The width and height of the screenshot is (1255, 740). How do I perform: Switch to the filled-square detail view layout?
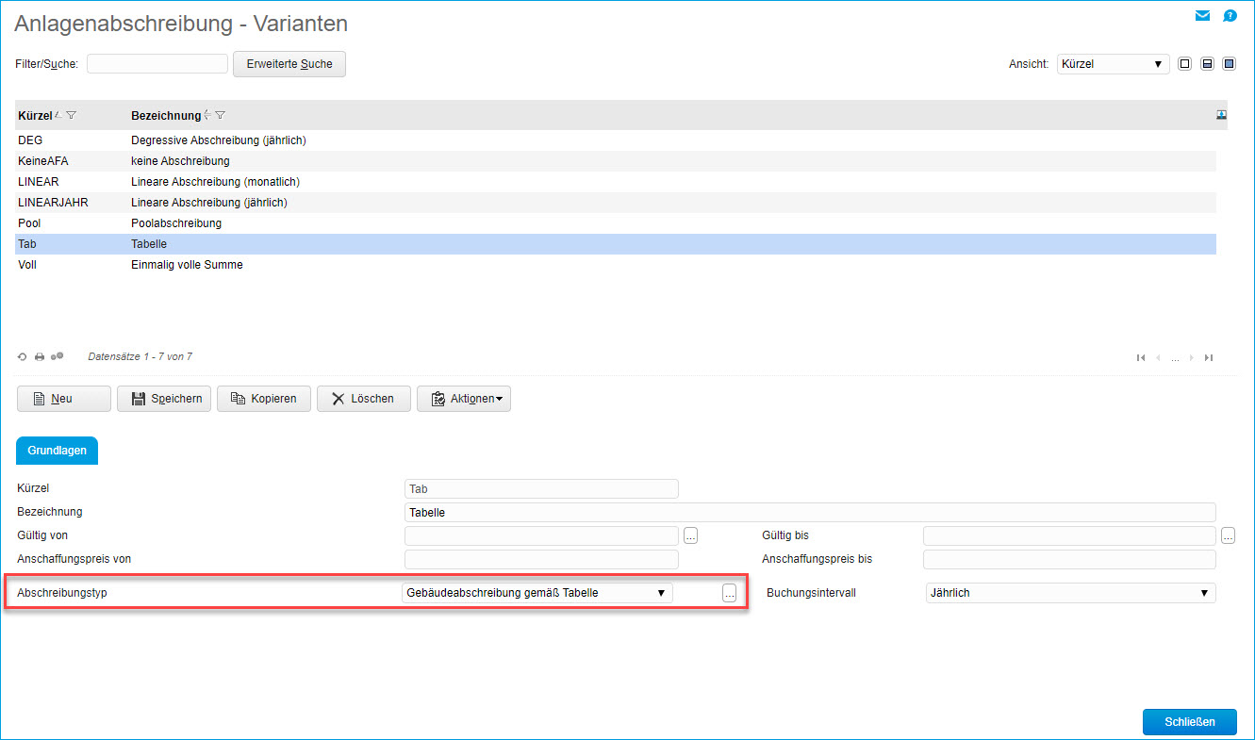(x=1229, y=64)
